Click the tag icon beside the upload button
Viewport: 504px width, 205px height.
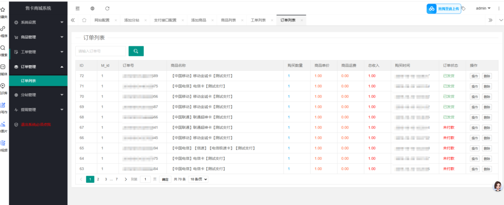coord(463,8)
